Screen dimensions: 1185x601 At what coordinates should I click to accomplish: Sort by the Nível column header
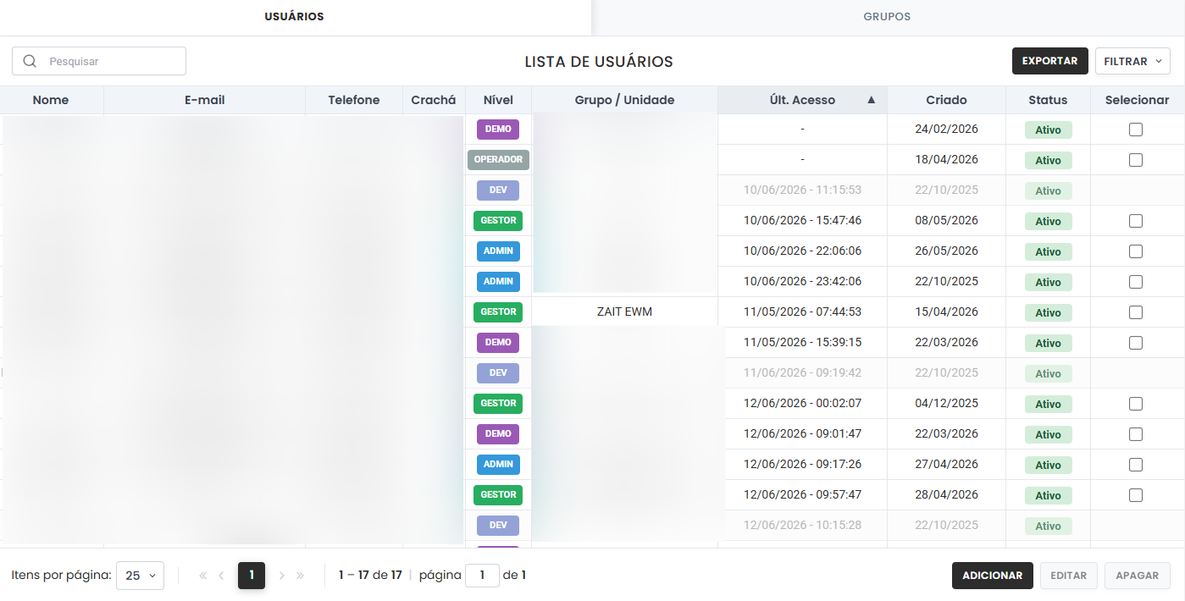point(498,100)
